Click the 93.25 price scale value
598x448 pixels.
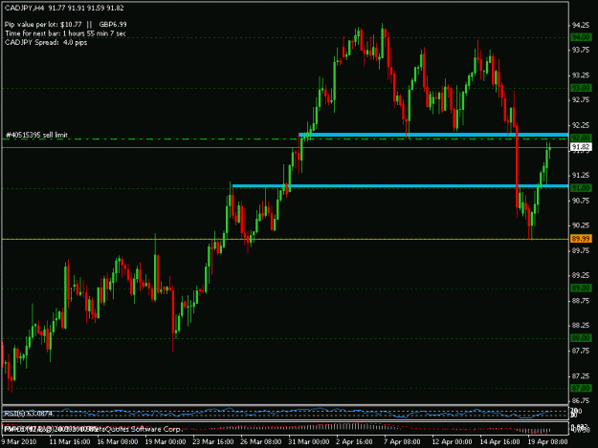tap(581, 75)
